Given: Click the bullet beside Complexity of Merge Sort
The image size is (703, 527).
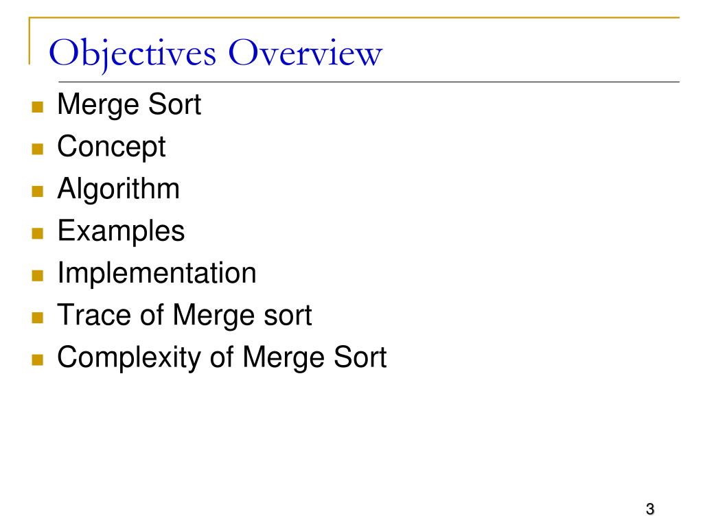Looking at the screenshot, I should point(38,360).
